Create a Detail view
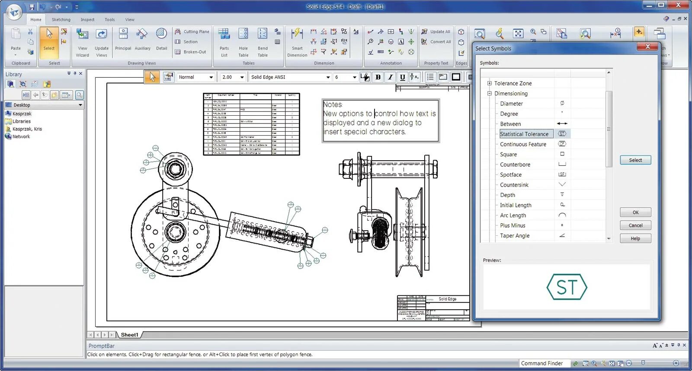 [x=161, y=40]
